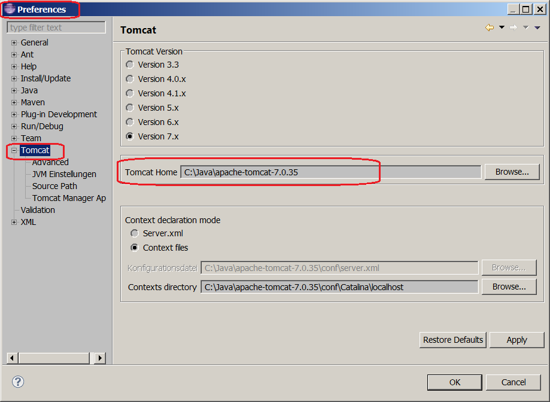Expand the Maven tree node
Image resolution: width=550 pixels, height=402 pixels.
pyautogui.click(x=14, y=102)
